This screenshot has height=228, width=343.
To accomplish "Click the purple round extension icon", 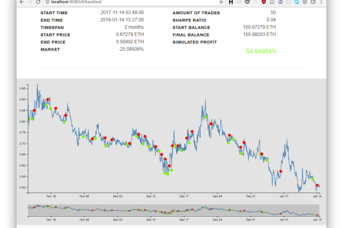I will 280,2.
